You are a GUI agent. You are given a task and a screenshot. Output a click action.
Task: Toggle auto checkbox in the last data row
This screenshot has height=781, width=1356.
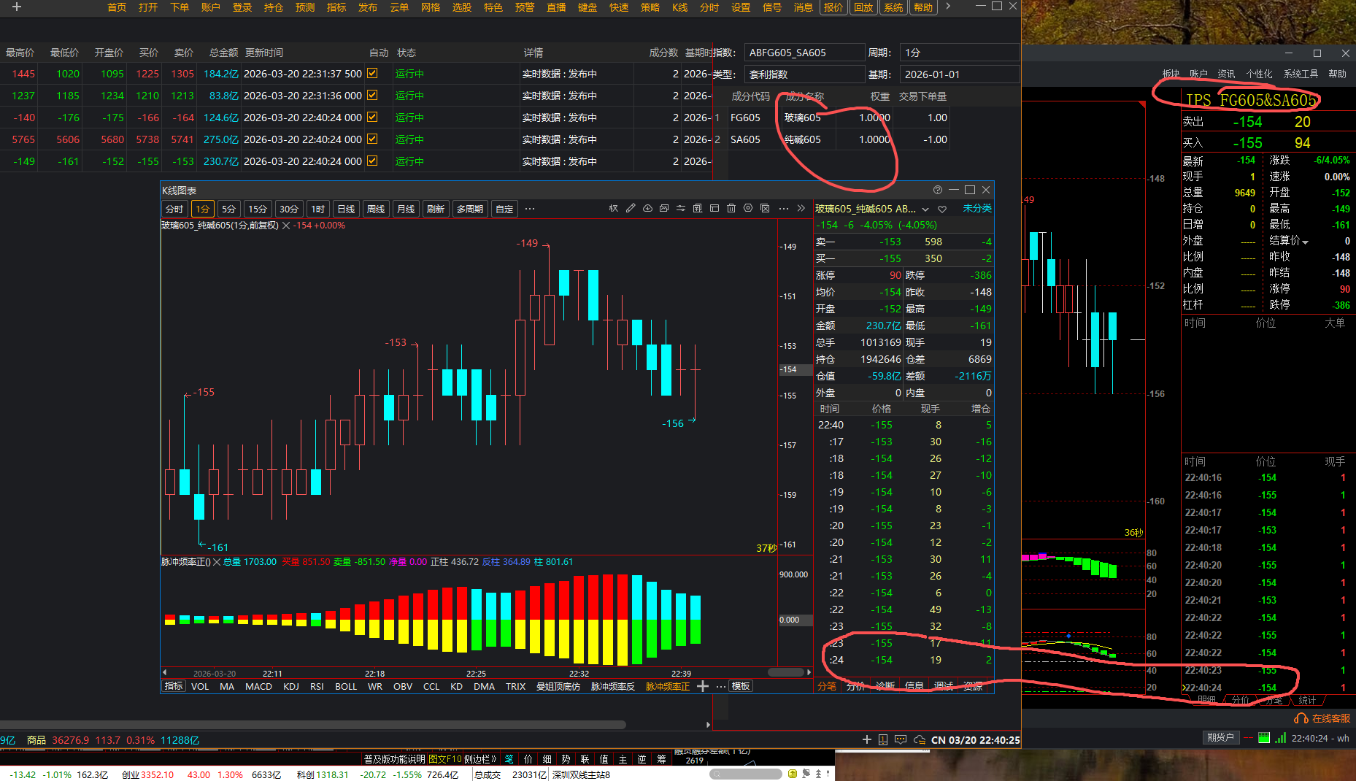pyautogui.click(x=372, y=161)
